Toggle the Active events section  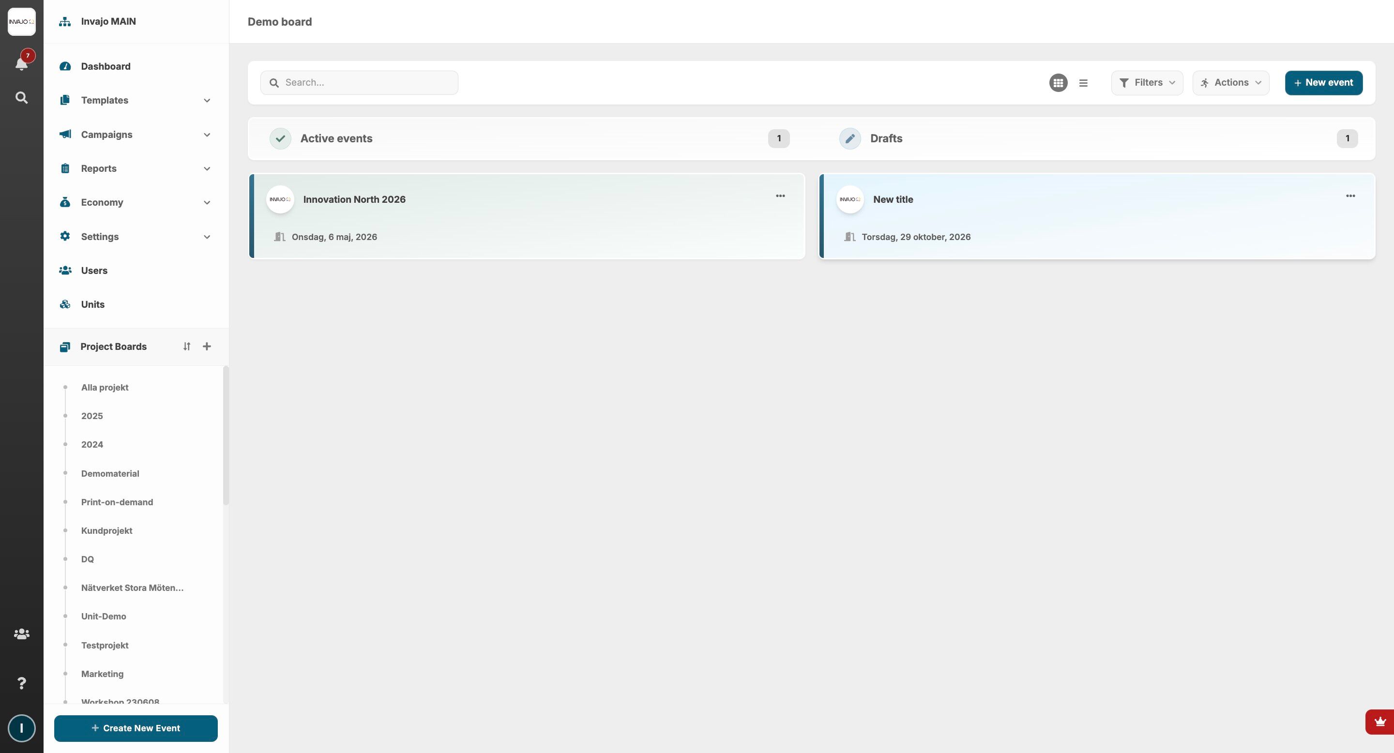[336, 138]
